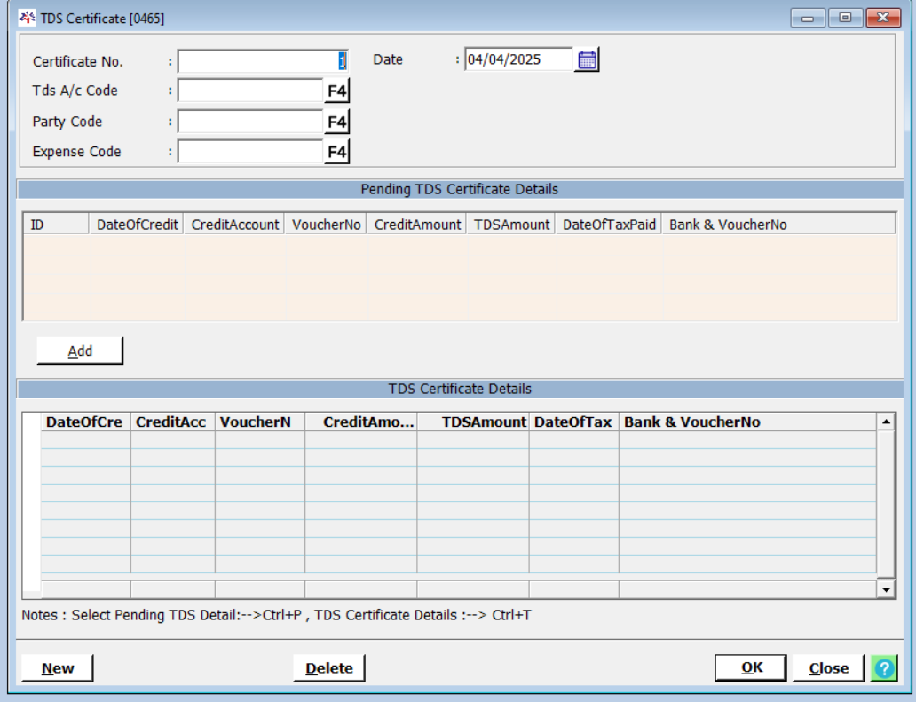This screenshot has width=916, height=702.
Task: Click the TDS Certificate title bar app icon
Action: 28,18
